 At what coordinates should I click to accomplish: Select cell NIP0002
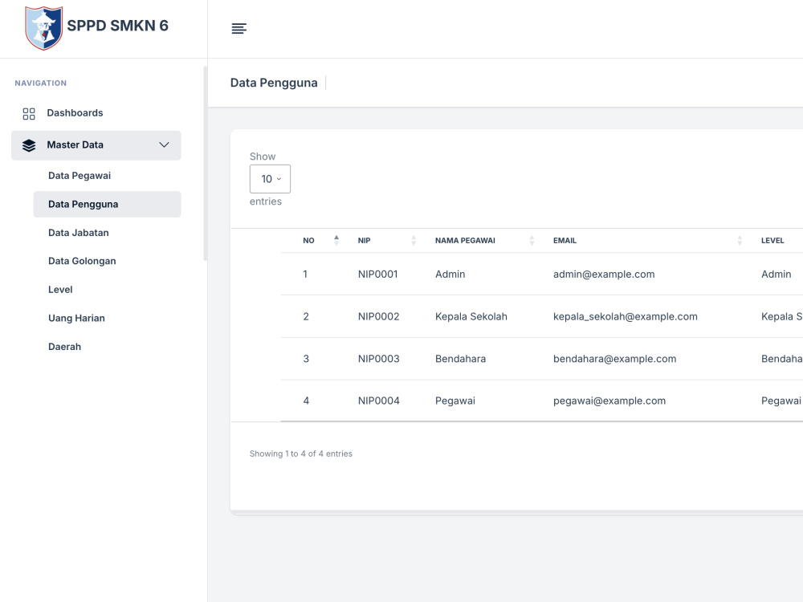click(x=378, y=317)
